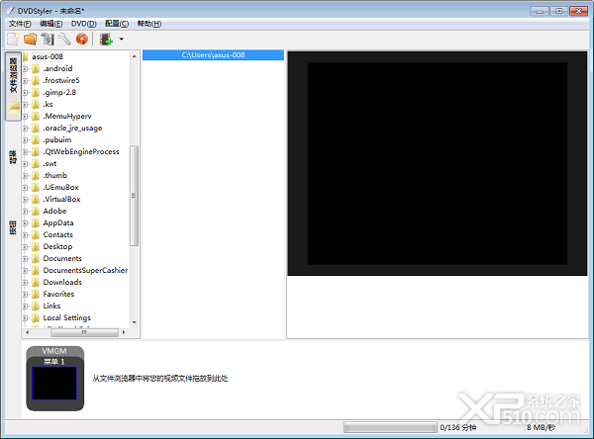The width and height of the screenshot is (594, 439).
Task: Click the drag-video-here hint text in timeline
Action: click(160, 379)
